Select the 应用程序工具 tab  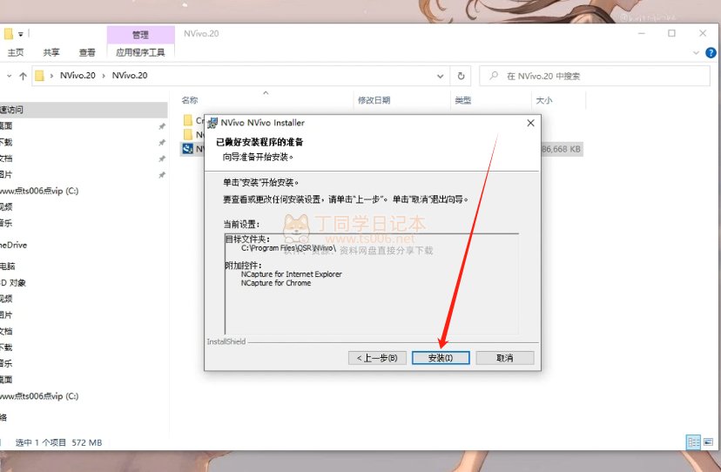(x=139, y=52)
